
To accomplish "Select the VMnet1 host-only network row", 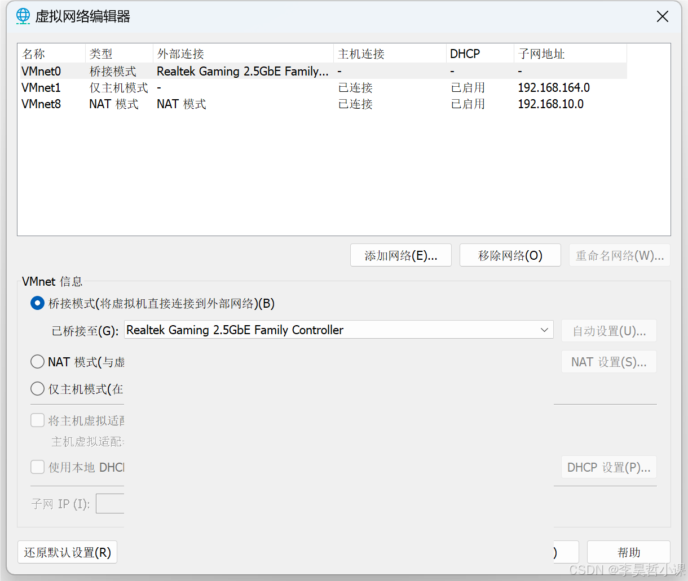I will [41, 87].
